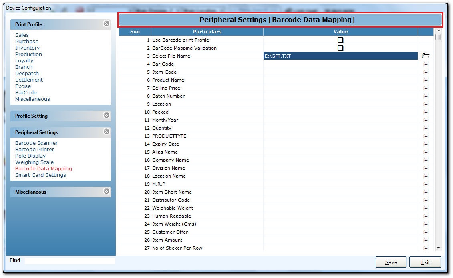The image size is (453, 278).
Task: Click keyboard icon in Month/Year row
Action: pyautogui.click(x=426, y=120)
